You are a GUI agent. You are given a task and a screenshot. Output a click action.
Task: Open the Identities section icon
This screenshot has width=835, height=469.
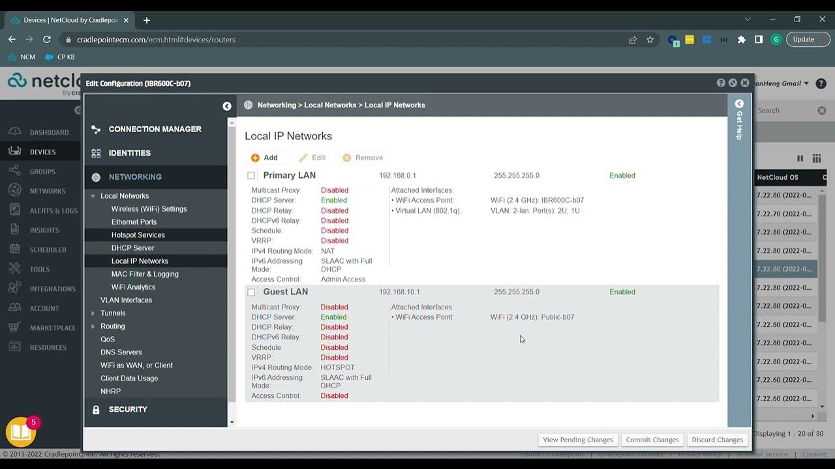tap(96, 154)
